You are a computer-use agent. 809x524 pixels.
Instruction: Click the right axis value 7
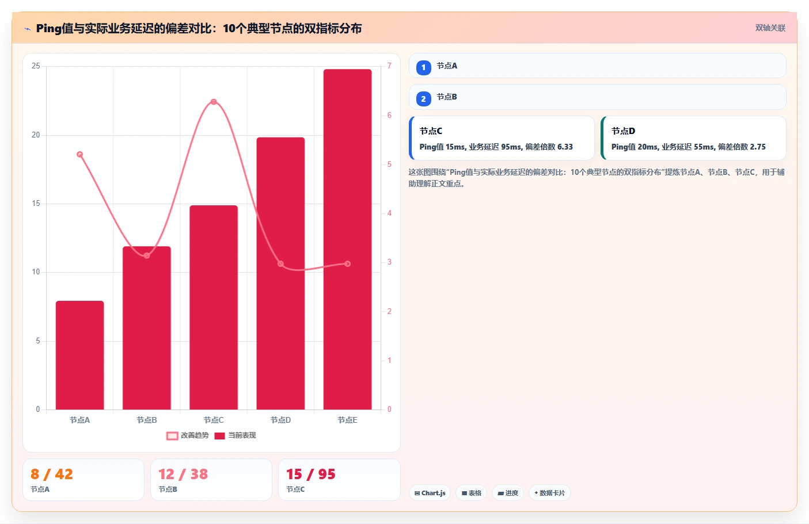click(389, 66)
